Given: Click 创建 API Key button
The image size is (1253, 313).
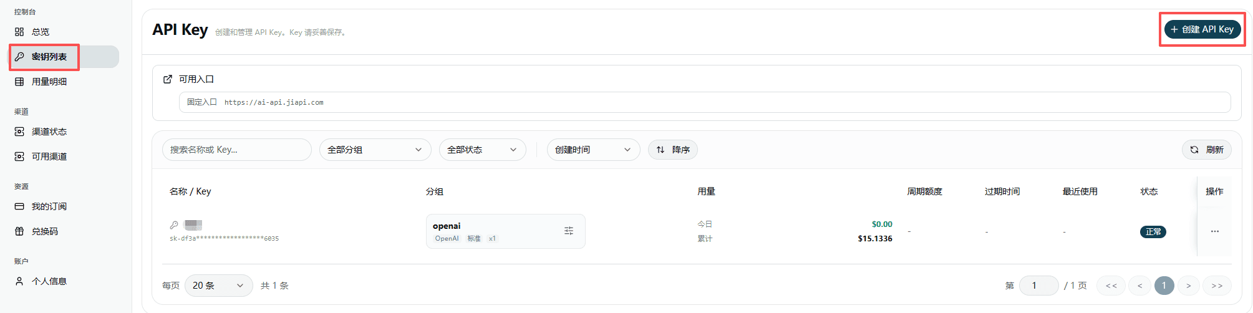Looking at the screenshot, I should (x=1202, y=29).
